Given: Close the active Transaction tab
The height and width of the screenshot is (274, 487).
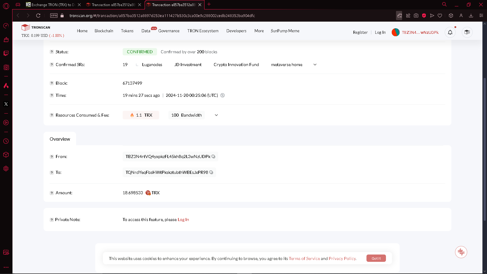Looking at the screenshot, I should [200, 5].
